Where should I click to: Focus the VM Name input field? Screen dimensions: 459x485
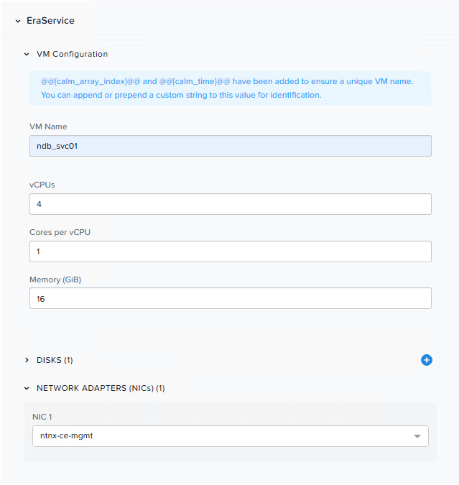pos(230,146)
